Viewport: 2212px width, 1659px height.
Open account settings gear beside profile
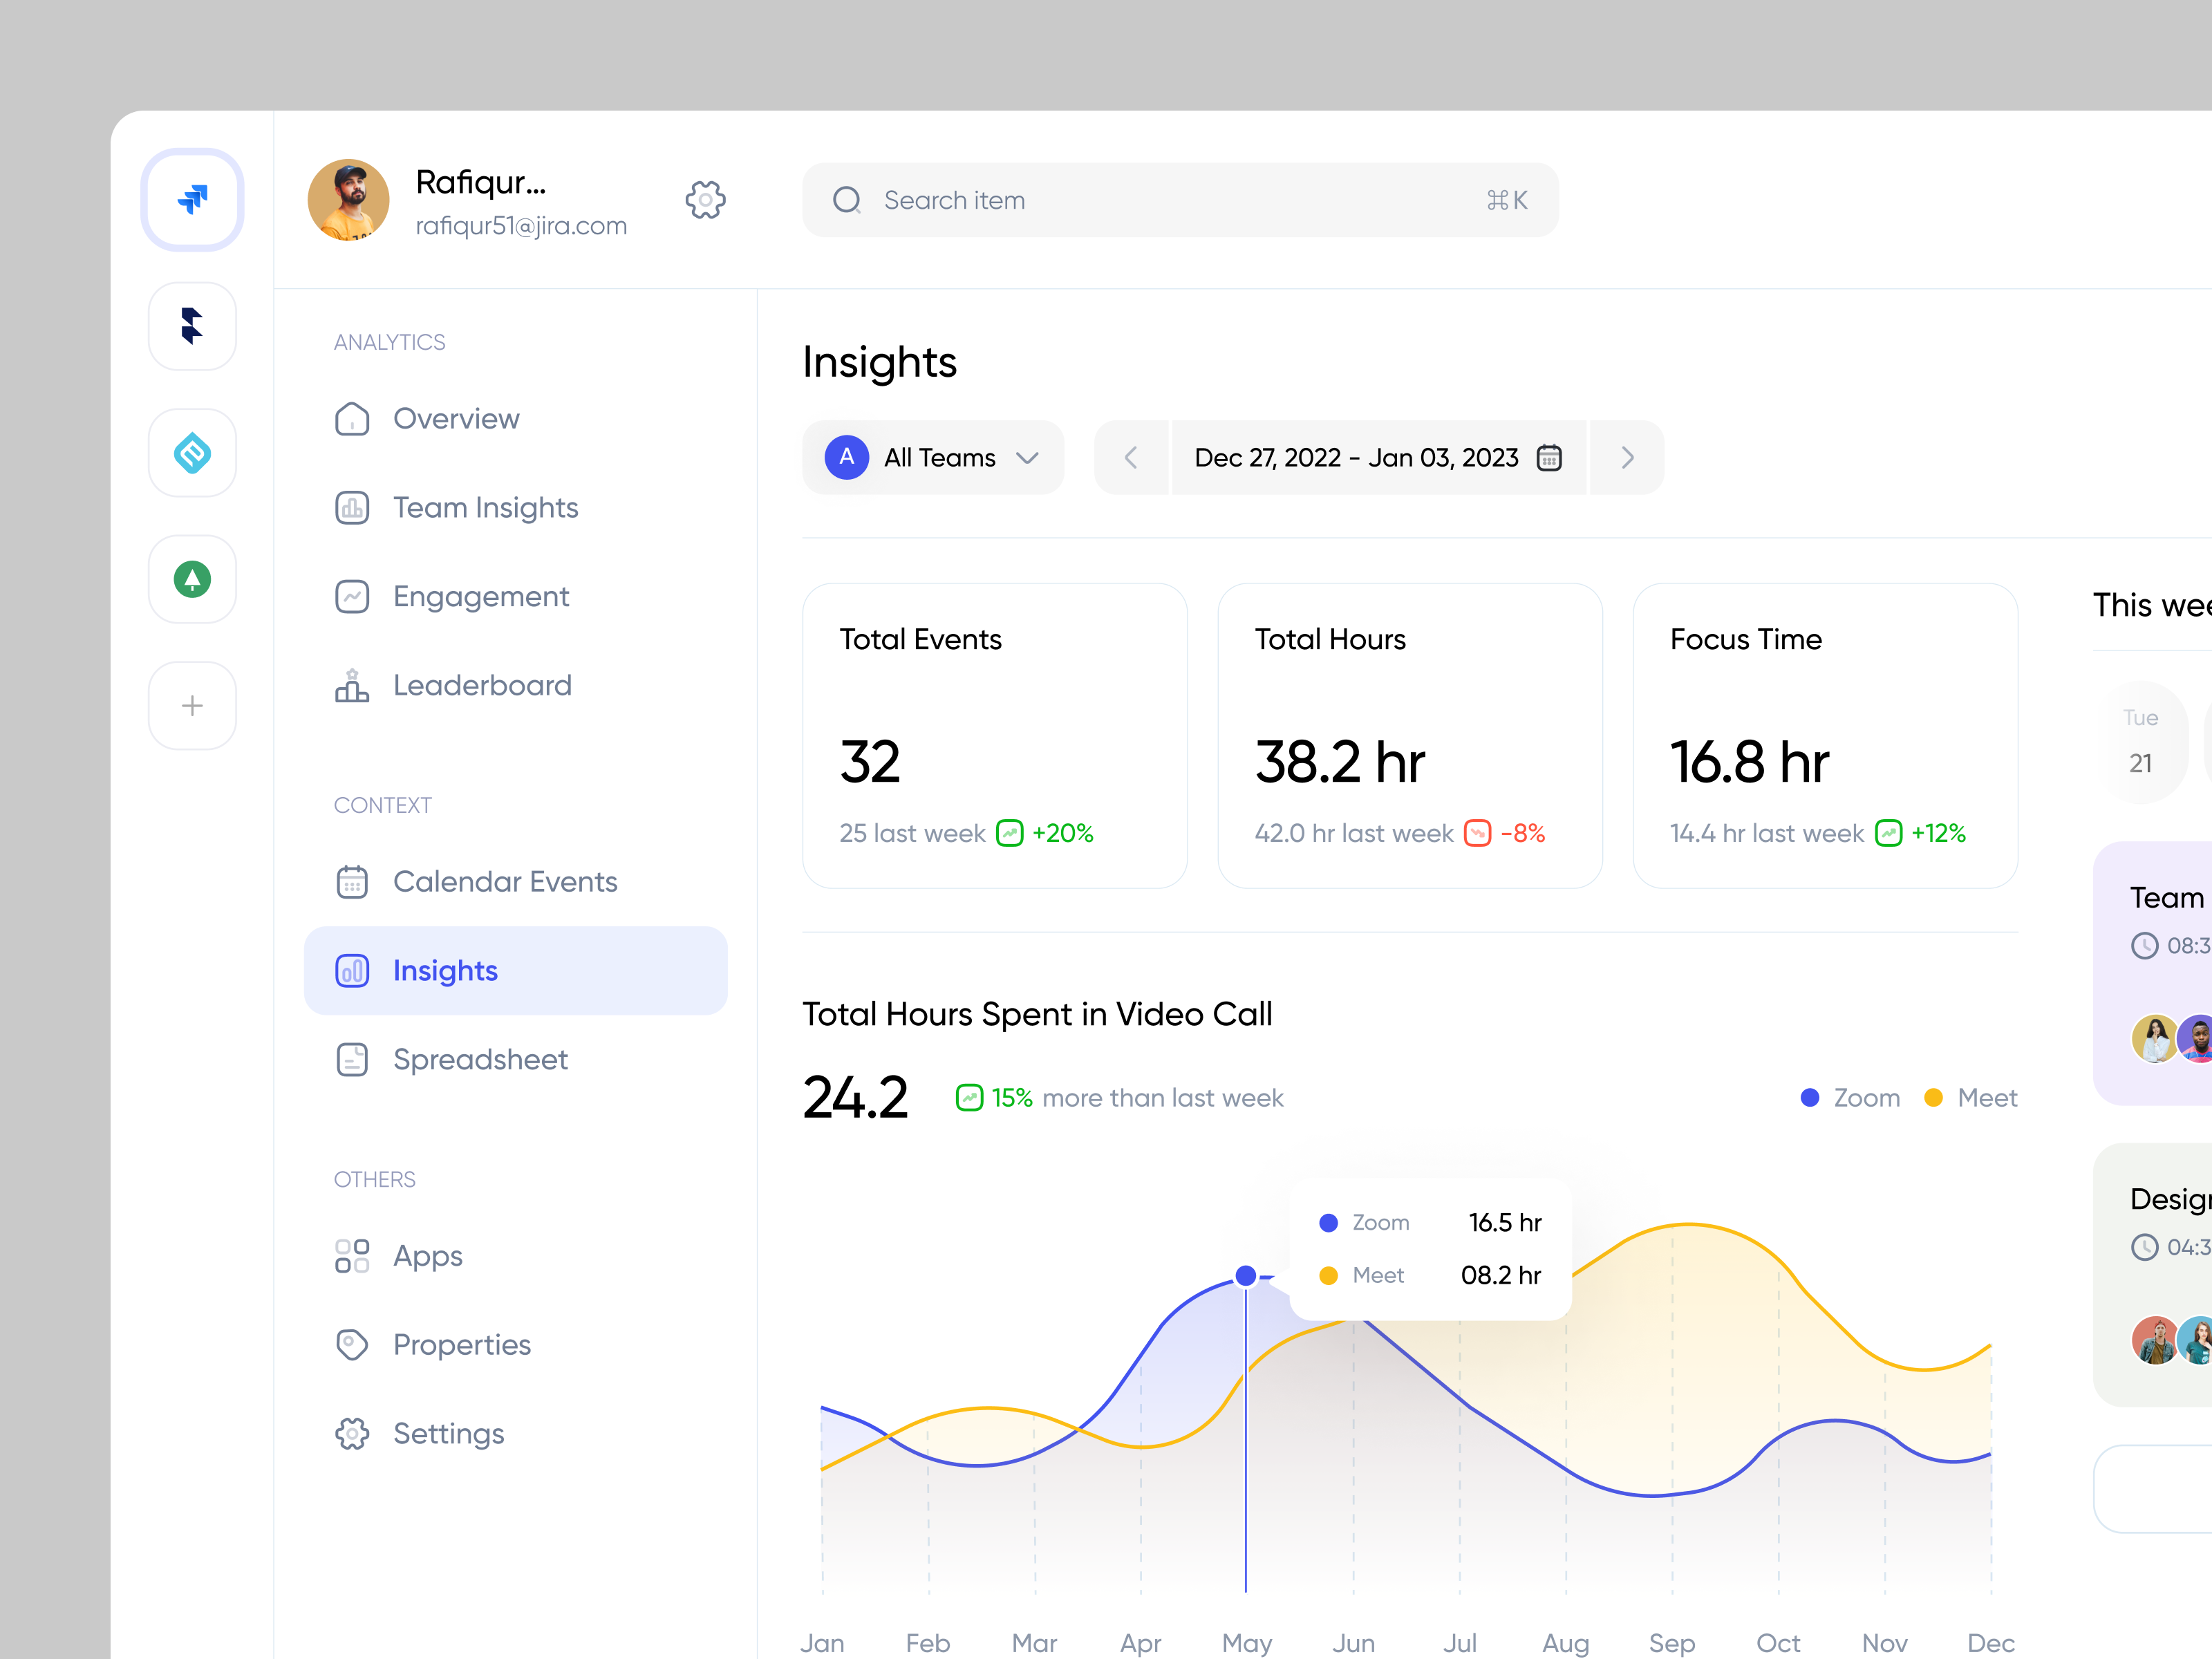coord(705,199)
